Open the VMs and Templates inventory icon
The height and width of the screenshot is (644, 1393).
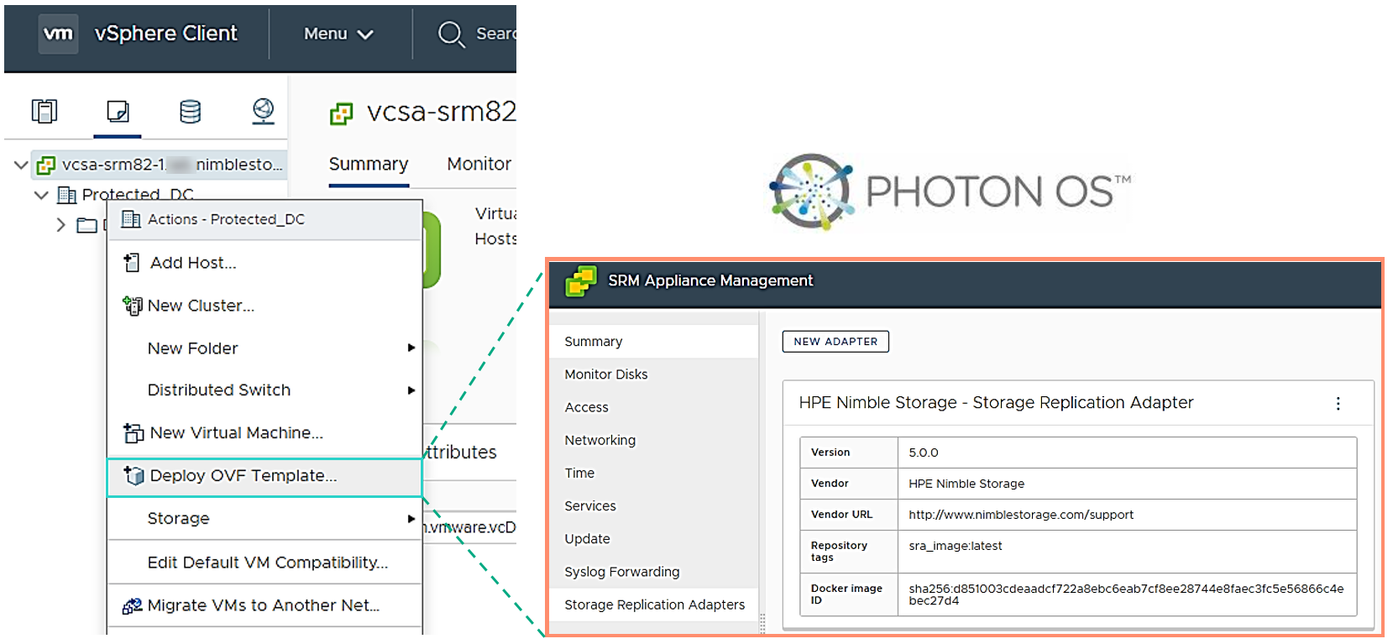click(118, 111)
